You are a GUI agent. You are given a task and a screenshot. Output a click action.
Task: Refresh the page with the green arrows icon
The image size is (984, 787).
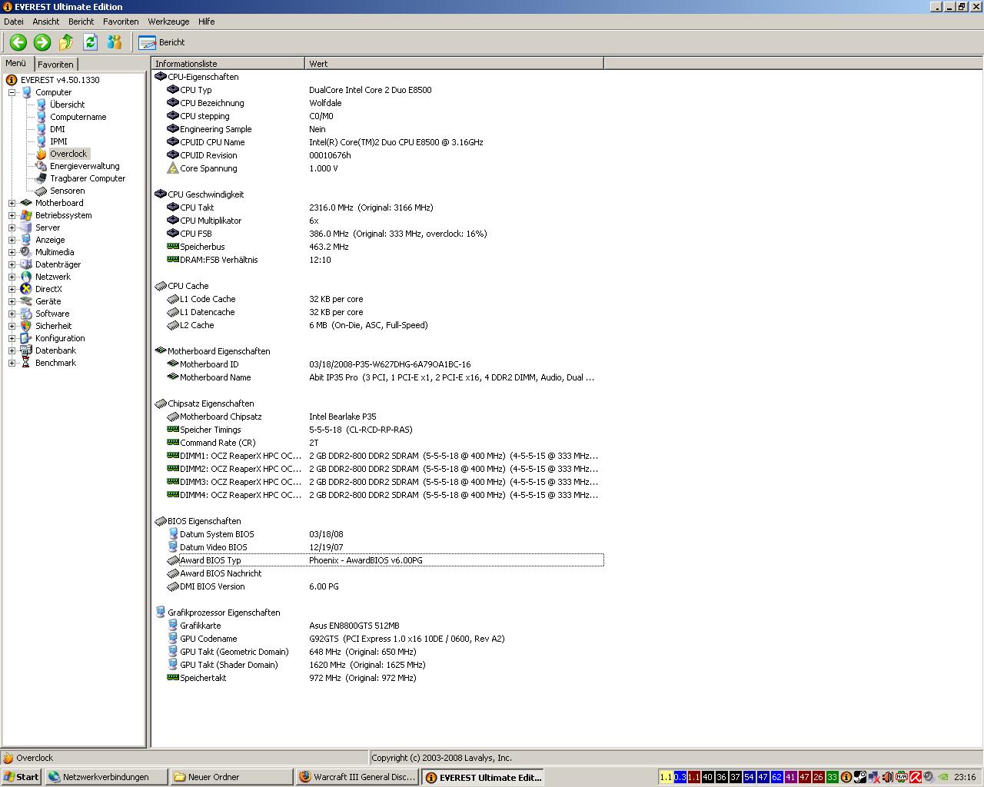click(90, 42)
